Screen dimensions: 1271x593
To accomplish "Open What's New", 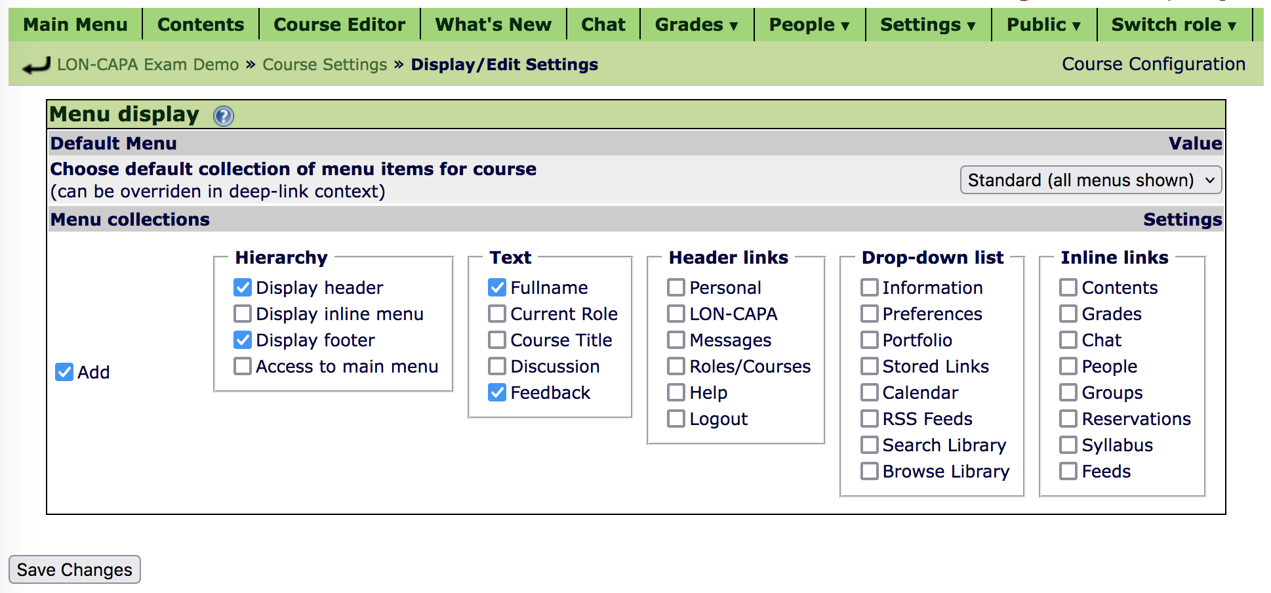I will tap(493, 25).
